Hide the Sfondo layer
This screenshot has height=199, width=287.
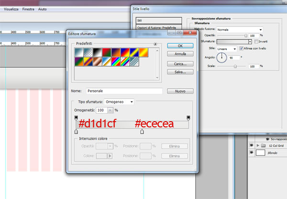click(x=251, y=152)
